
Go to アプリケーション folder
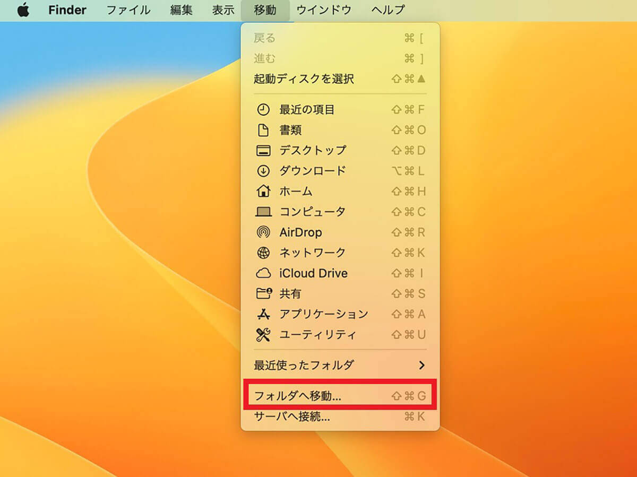click(340, 314)
